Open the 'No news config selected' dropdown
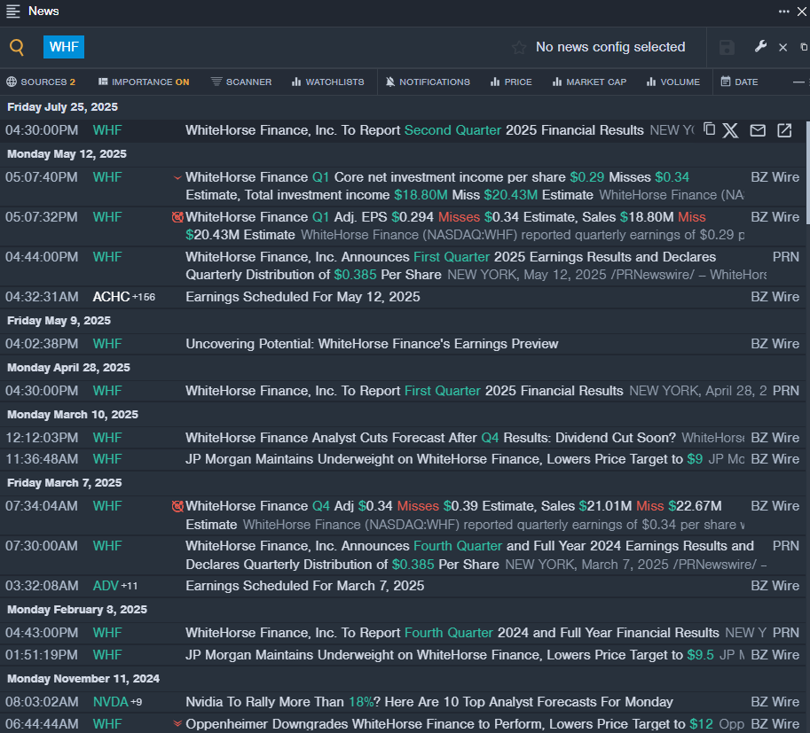Viewport: 810px width, 733px height. (610, 47)
